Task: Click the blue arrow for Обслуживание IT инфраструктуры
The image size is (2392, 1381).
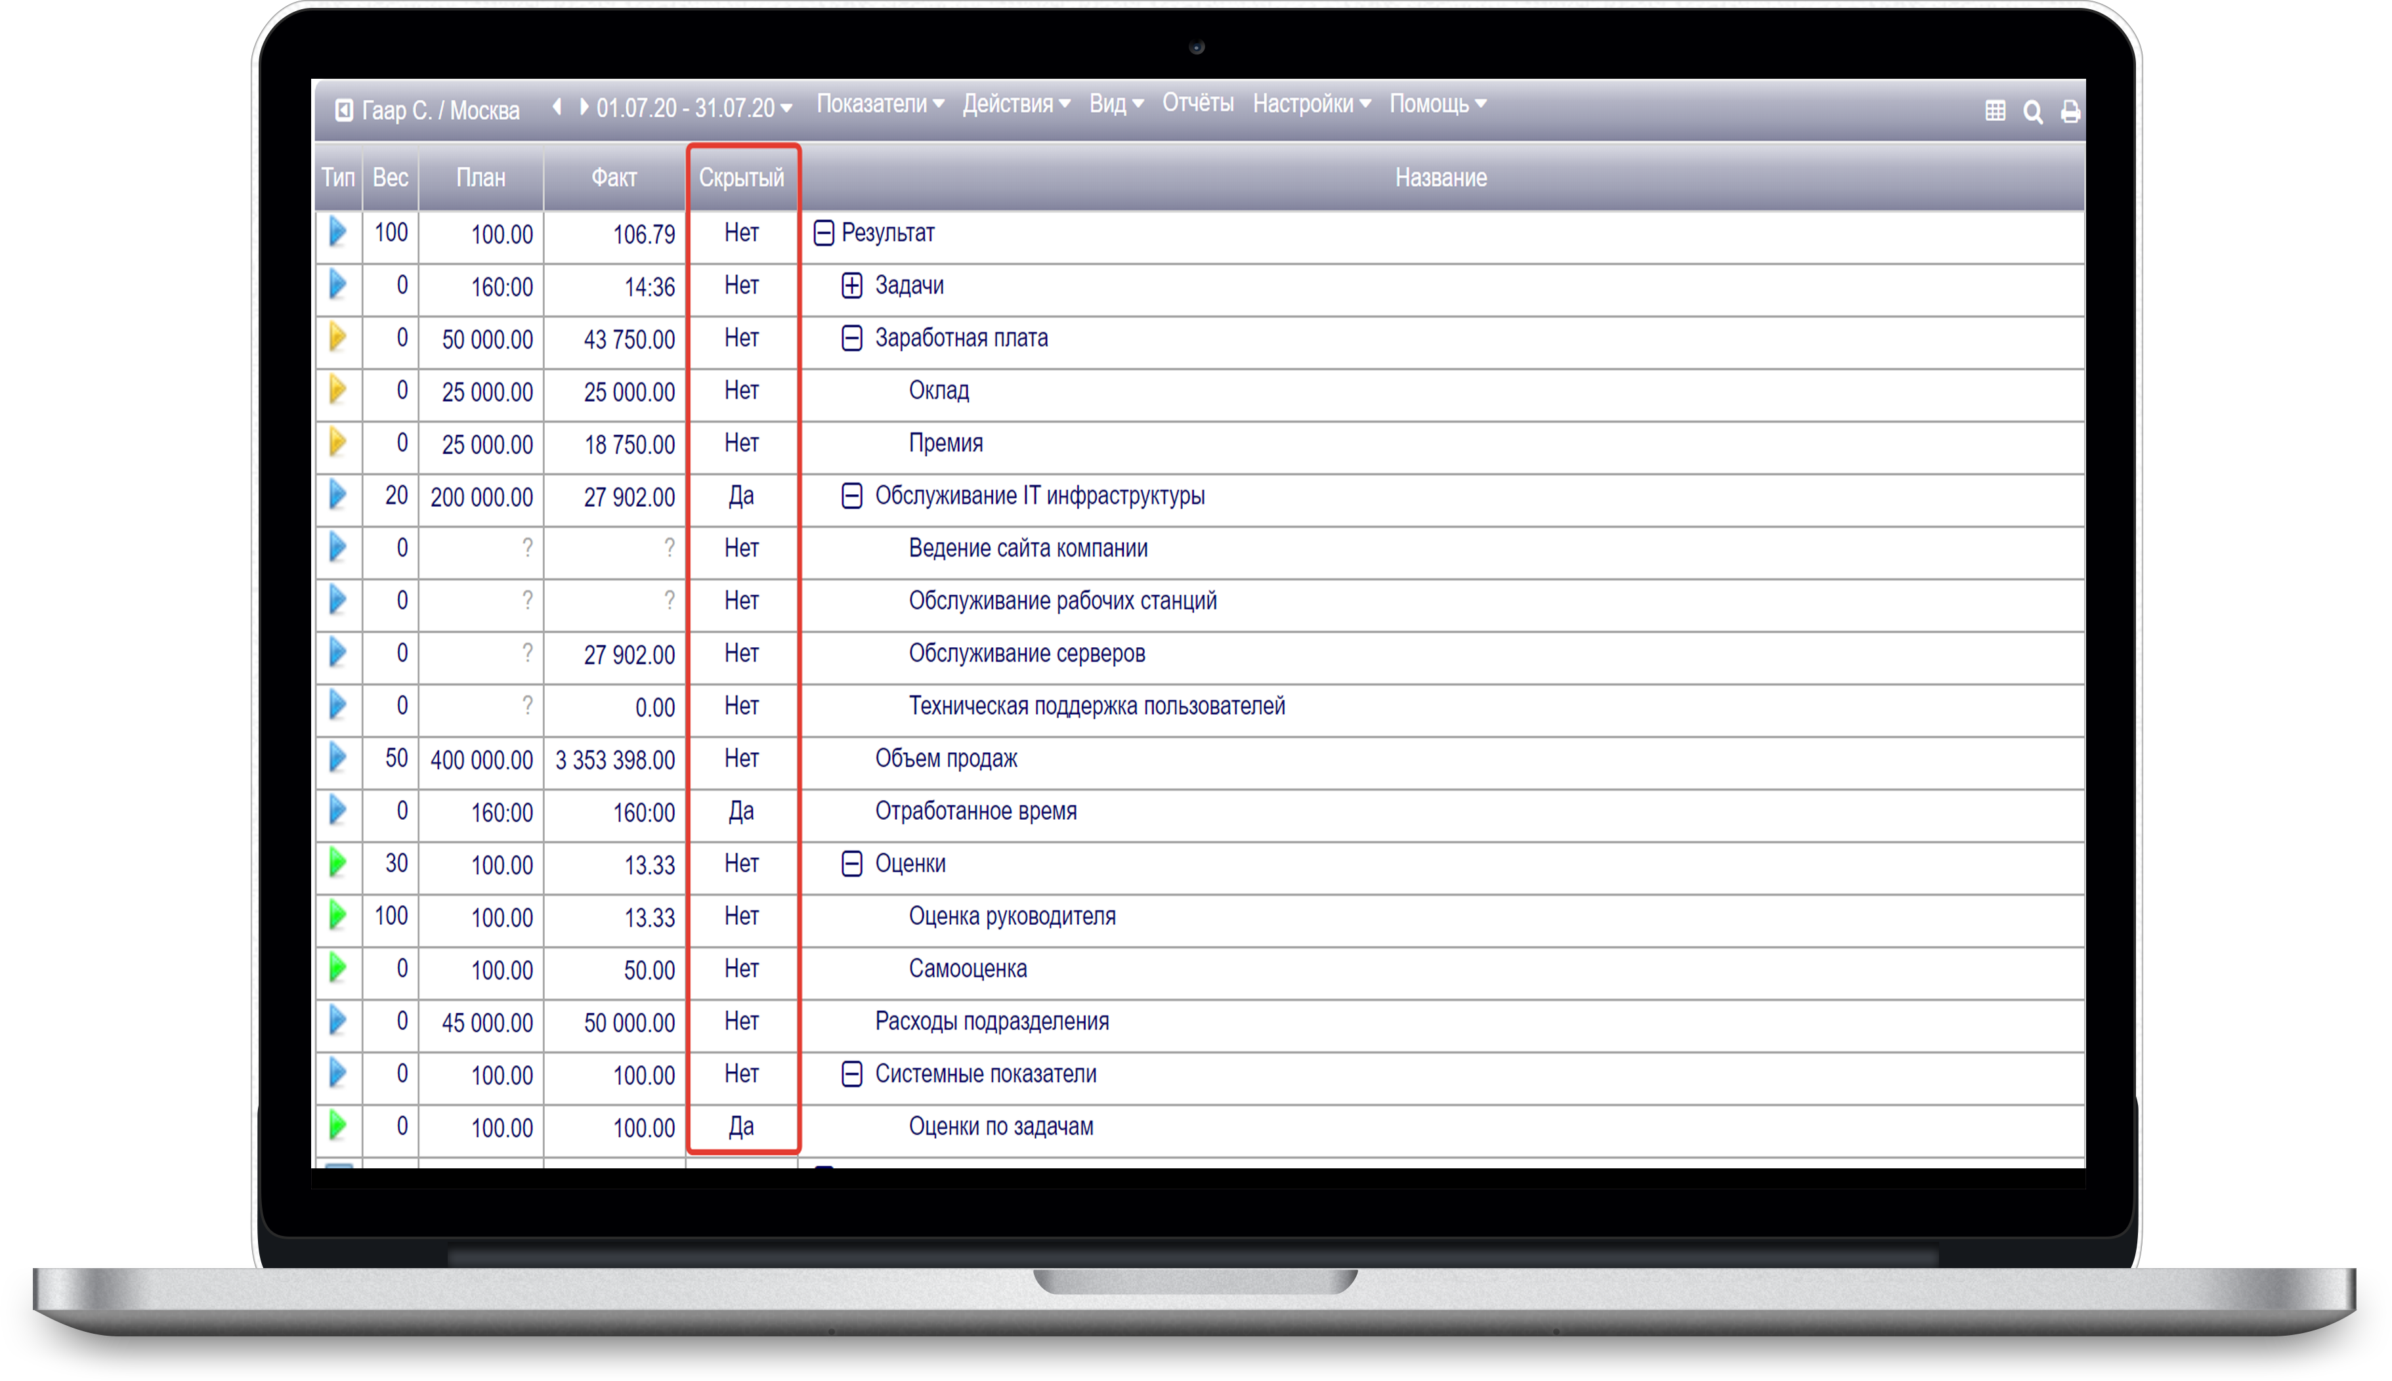Action: (337, 495)
